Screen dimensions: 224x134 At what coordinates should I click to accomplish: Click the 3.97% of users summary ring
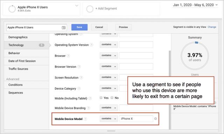(x=195, y=56)
